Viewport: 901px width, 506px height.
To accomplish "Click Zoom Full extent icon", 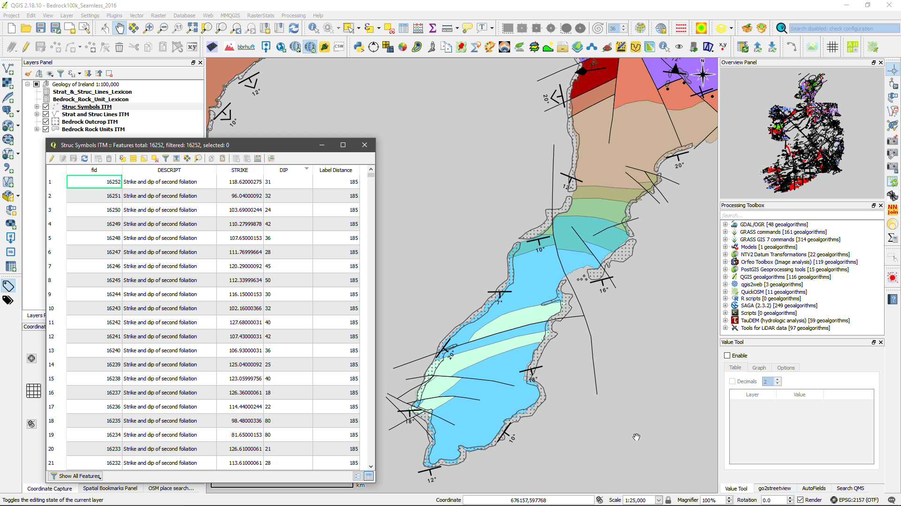I will [x=192, y=29].
